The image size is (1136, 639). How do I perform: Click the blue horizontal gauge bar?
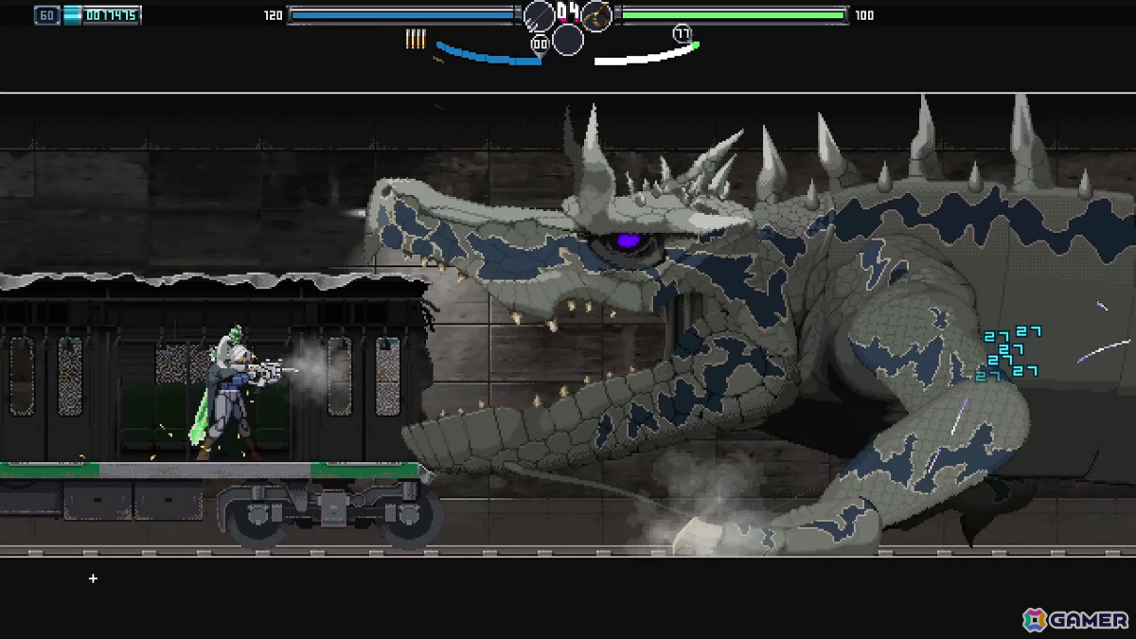click(404, 15)
